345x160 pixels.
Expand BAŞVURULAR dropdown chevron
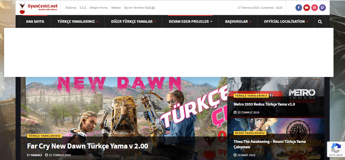coord(251,22)
